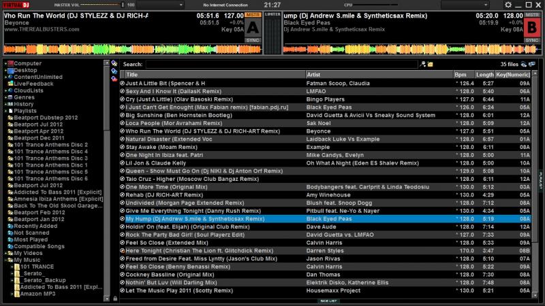Viewport: 545px width, 306px height.
Task: Expand the My Videos node
Action: pyautogui.click(x=5, y=253)
